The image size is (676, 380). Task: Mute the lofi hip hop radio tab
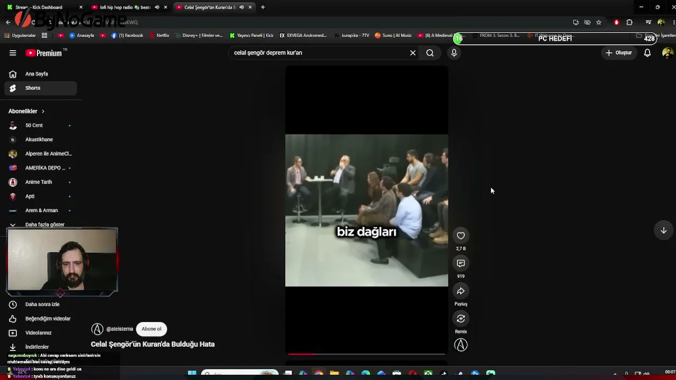pos(157,7)
